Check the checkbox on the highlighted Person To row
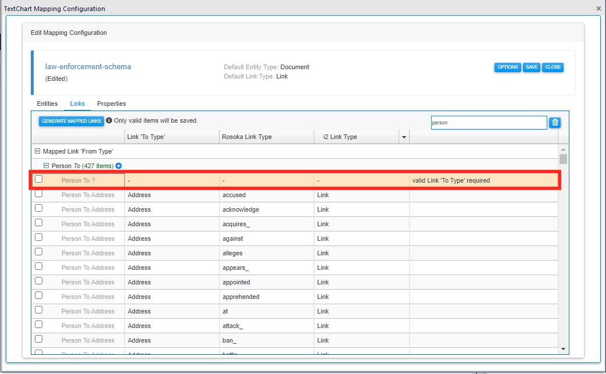Screen dimensions: 606x374 tap(38, 179)
